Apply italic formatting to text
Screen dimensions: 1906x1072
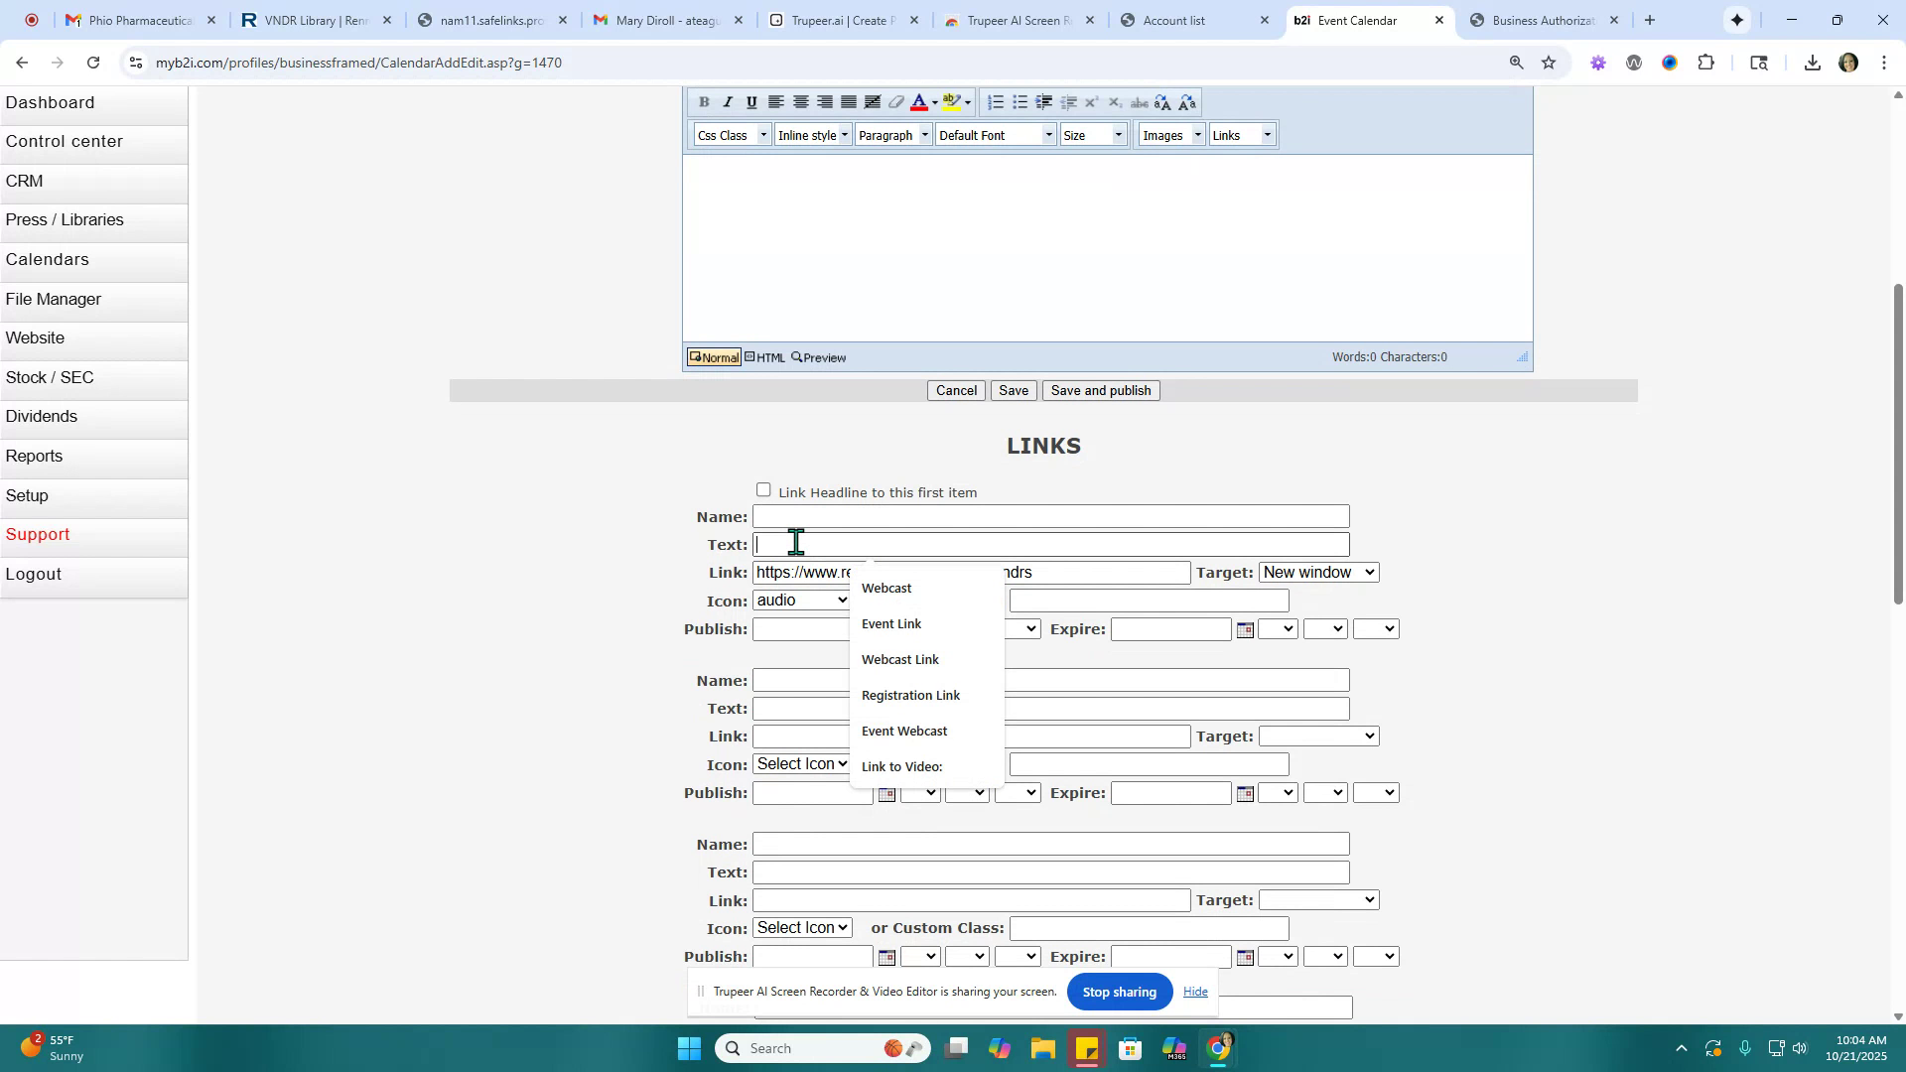point(728,102)
